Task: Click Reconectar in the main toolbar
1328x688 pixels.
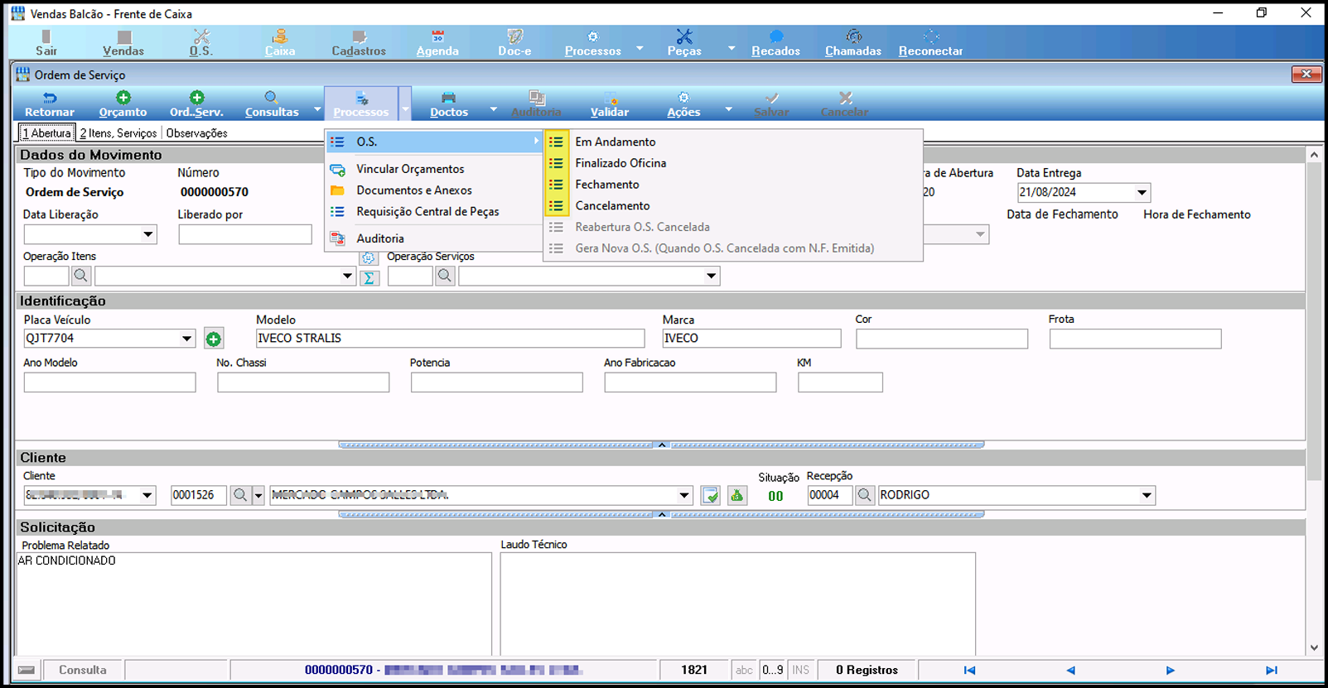Action: (931, 42)
